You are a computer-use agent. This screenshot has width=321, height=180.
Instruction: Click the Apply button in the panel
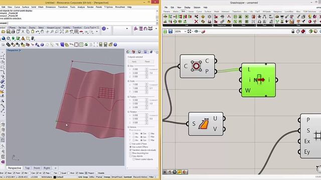(x=134, y=61)
